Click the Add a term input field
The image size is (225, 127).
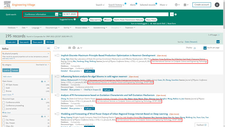26,77
